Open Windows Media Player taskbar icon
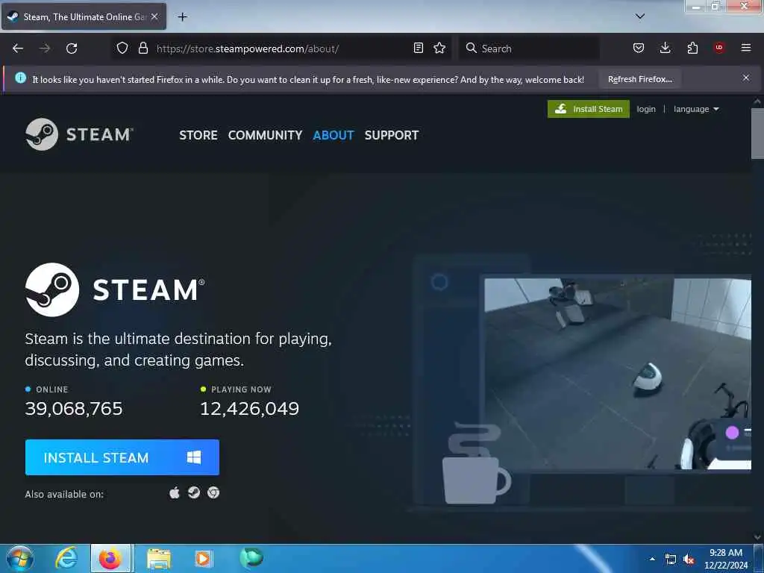This screenshot has width=764, height=573. click(x=203, y=559)
